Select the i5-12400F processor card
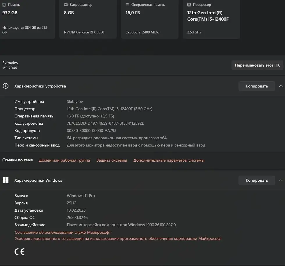This screenshot has width=285, height=266. [211, 19]
